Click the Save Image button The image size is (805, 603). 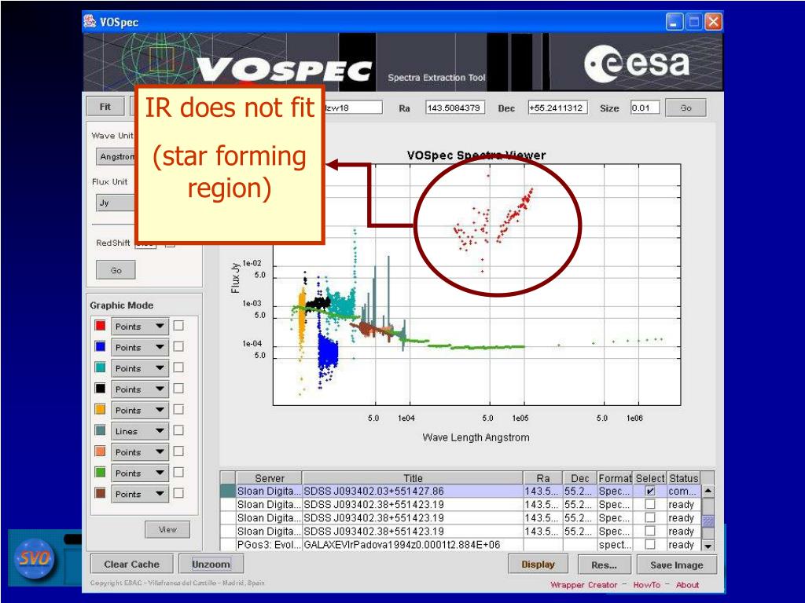click(677, 565)
